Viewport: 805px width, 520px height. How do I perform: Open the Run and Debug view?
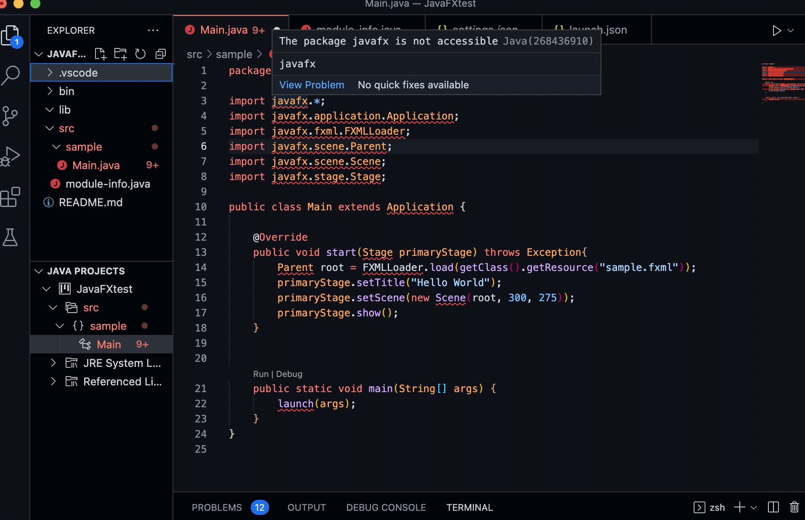tap(11, 156)
